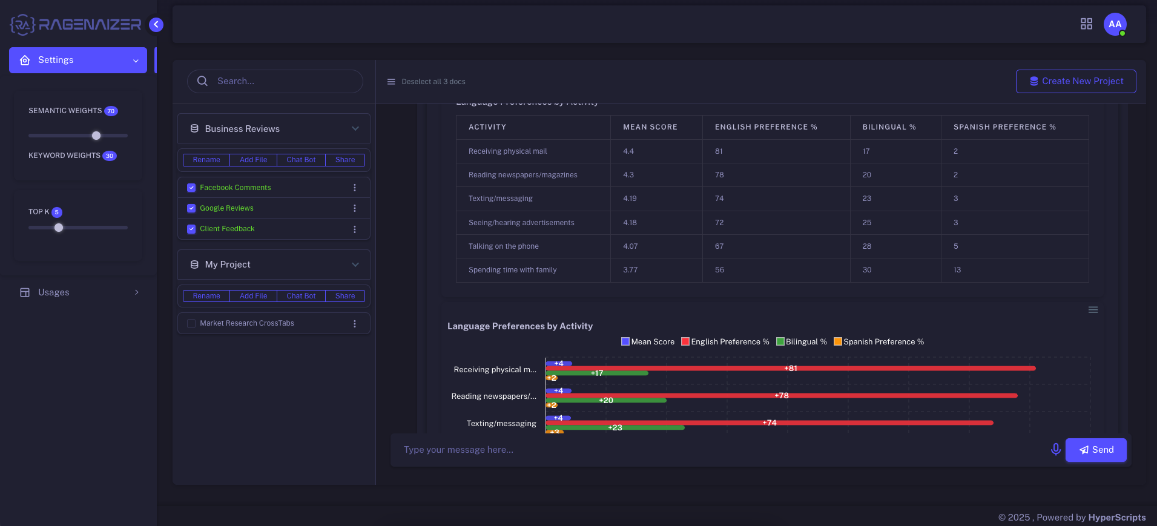Open the apps grid icon

[1086, 24]
